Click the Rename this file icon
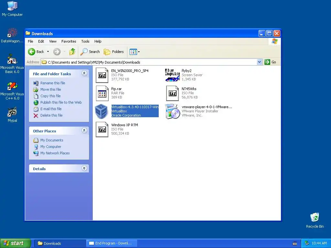Image resolution: width=331 pixels, height=248 pixels. tap(36, 83)
